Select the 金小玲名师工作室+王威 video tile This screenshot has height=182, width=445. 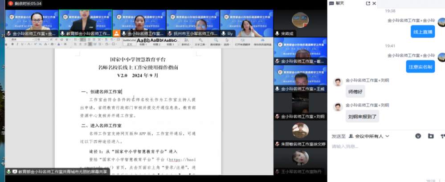tap(300, 78)
